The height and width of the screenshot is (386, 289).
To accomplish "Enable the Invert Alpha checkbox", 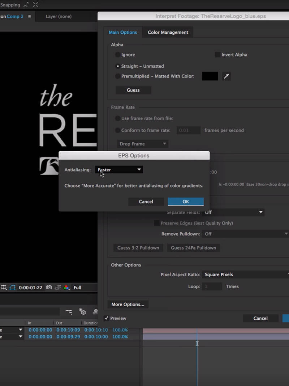I will 217,55.
